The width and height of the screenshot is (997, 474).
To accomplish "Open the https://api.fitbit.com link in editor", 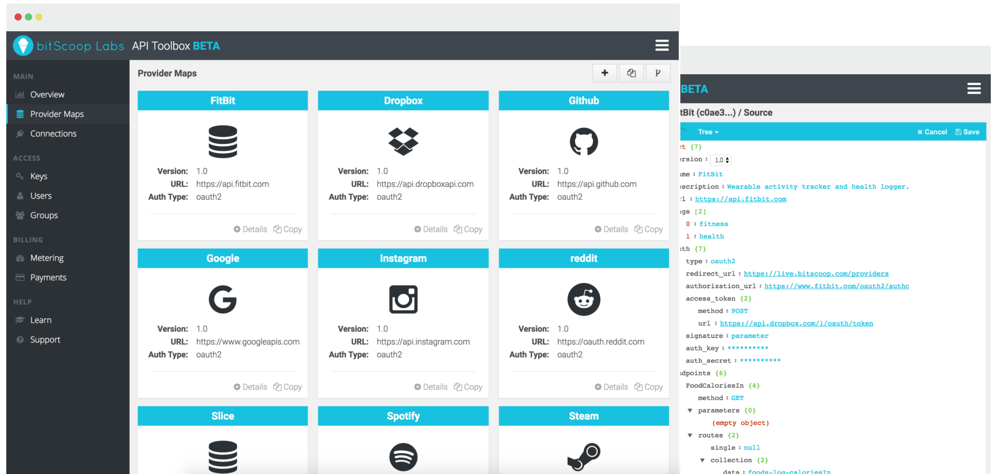I will 740,199.
